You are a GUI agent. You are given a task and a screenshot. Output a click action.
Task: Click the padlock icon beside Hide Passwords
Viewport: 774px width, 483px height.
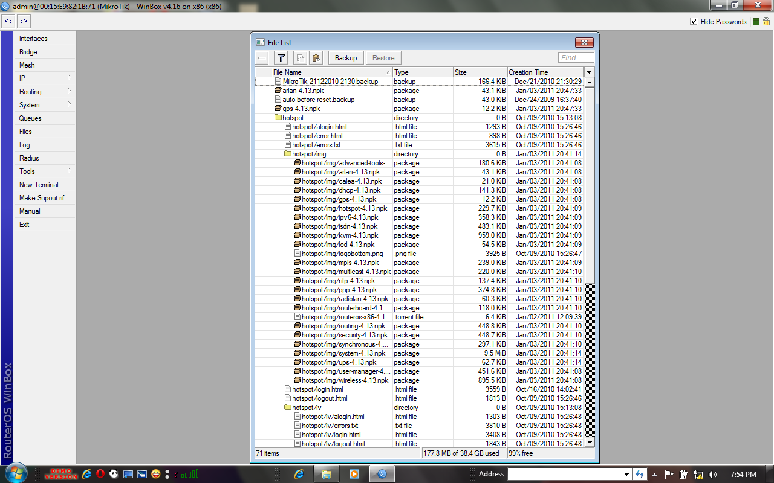tap(766, 22)
